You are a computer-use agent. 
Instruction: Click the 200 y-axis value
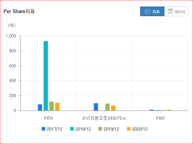click(x=12, y=95)
